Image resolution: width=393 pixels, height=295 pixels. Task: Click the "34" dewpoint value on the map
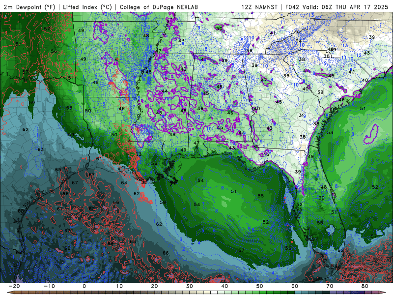298,41
